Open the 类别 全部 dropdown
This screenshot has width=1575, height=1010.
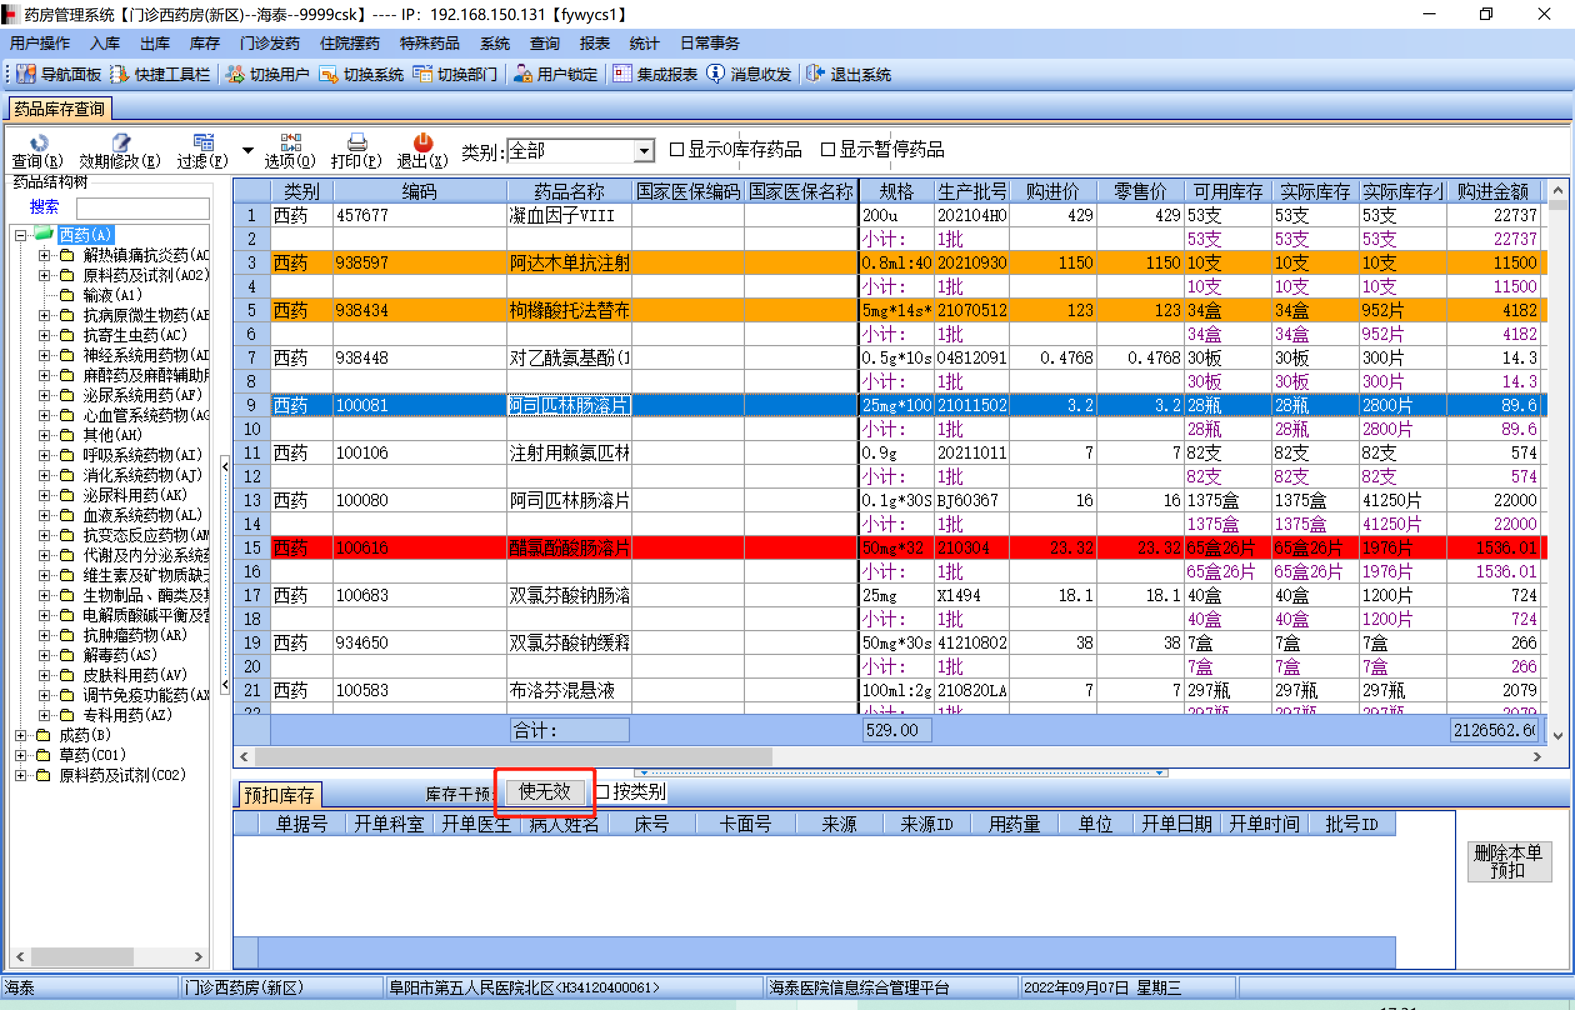tap(644, 151)
